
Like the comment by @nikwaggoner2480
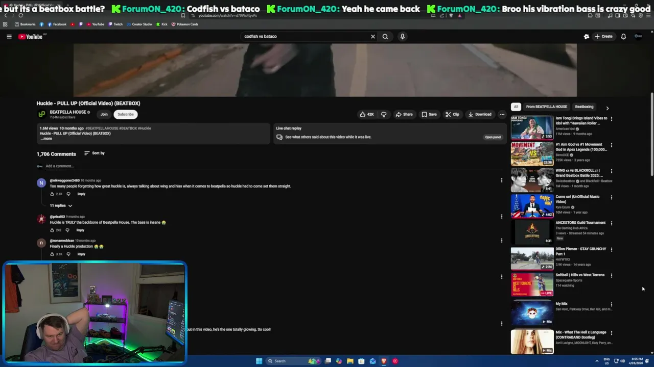click(52, 194)
